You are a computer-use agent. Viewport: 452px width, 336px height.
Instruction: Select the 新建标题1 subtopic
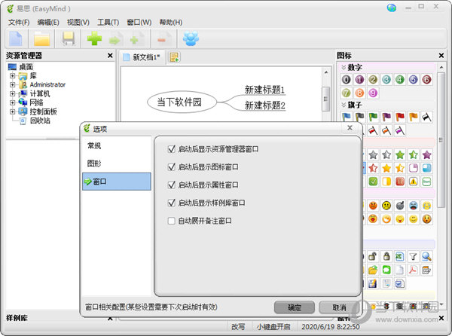click(x=264, y=90)
